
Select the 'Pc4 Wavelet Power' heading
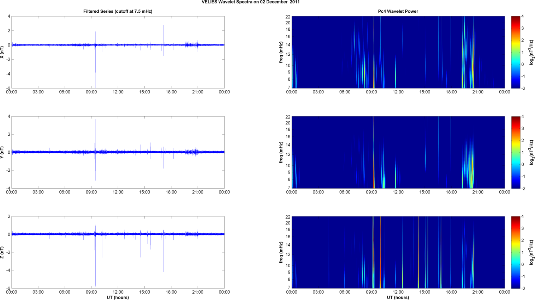pos(398,11)
